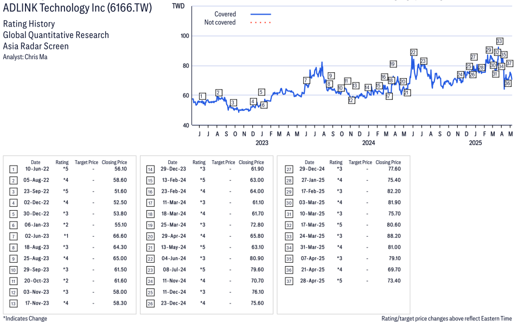The height and width of the screenshot is (322, 518).
Task: Select chart marker 19 on the graph
Action: [x=393, y=64]
